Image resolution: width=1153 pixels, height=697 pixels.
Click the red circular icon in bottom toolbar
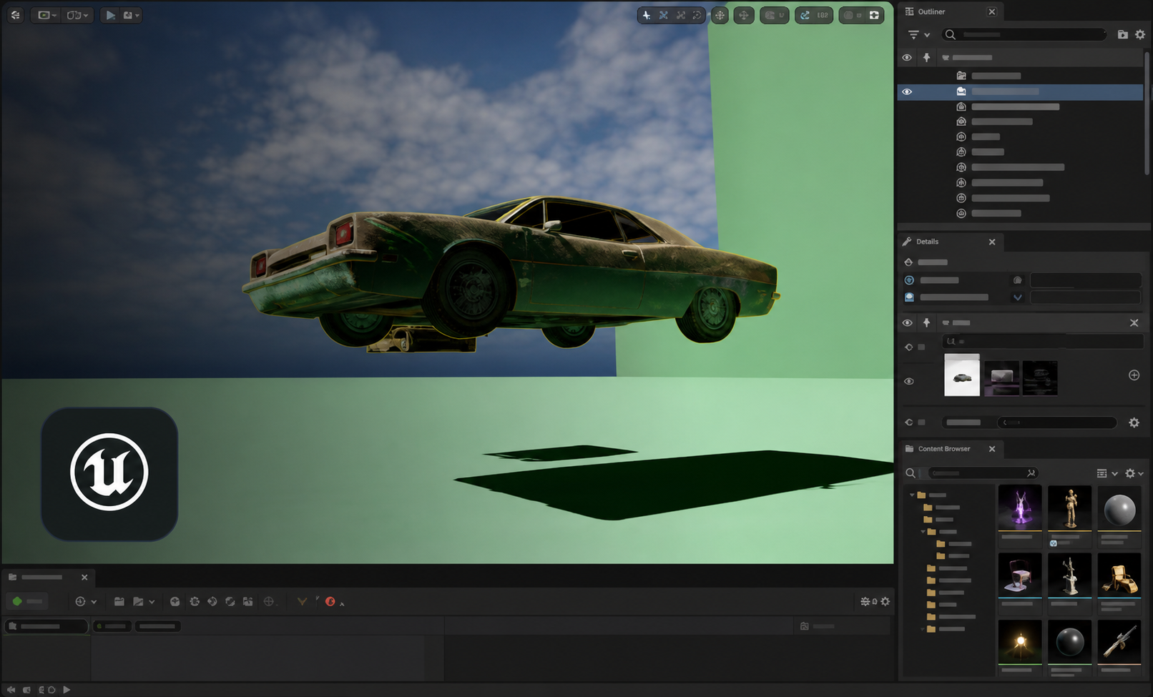(x=330, y=602)
